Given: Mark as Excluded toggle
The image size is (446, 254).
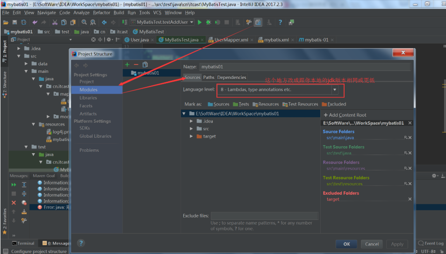Looking at the screenshot, I should (x=334, y=104).
